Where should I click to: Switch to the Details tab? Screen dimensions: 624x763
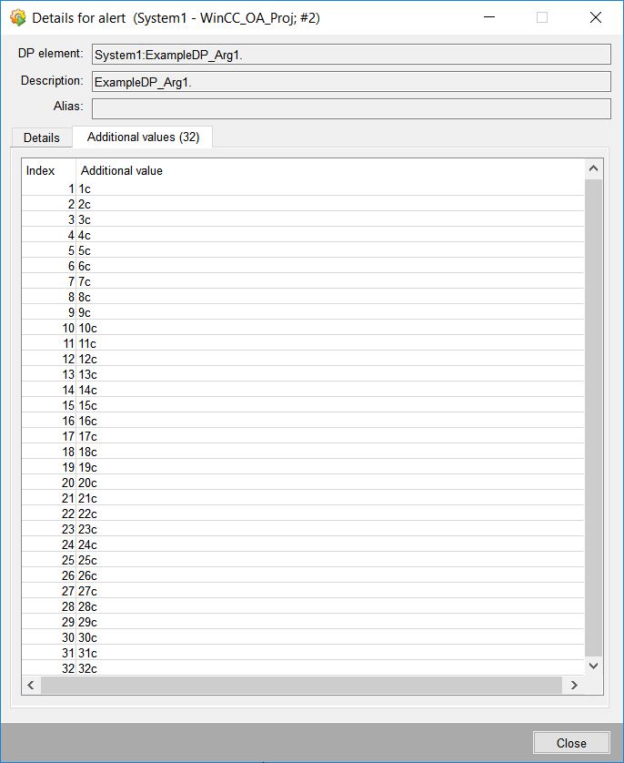tap(42, 137)
